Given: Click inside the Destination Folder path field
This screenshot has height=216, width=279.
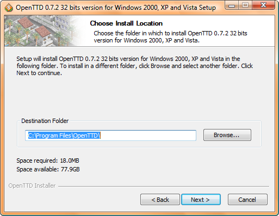Looking at the screenshot, I should point(110,135).
